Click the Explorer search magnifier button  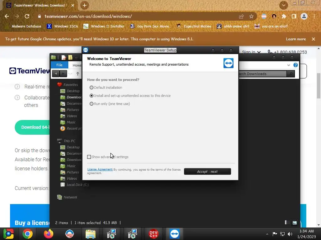point(291,74)
